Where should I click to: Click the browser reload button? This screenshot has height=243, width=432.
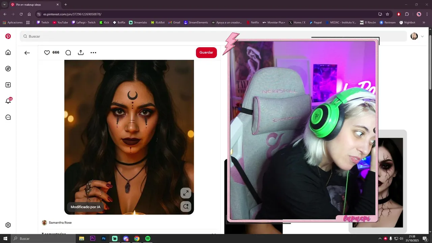pos(21,14)
